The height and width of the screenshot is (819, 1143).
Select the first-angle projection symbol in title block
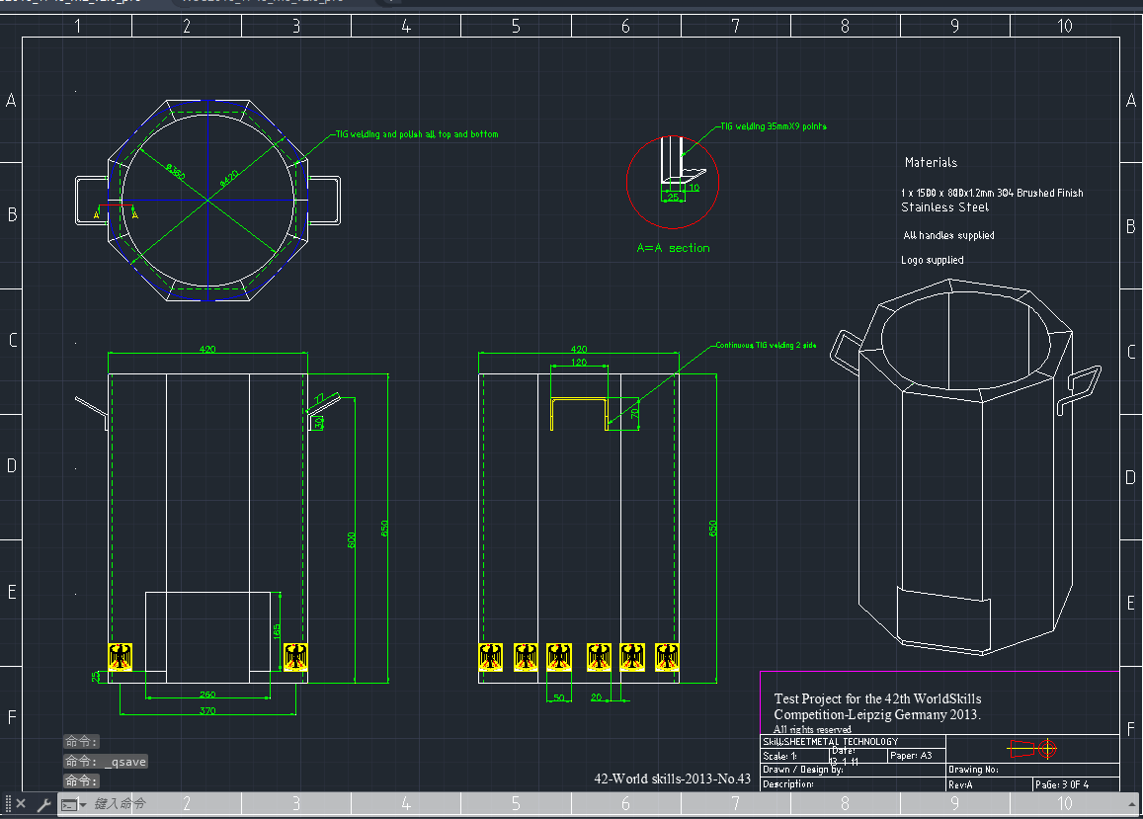pyautogui.click(x=1032, y=748)
